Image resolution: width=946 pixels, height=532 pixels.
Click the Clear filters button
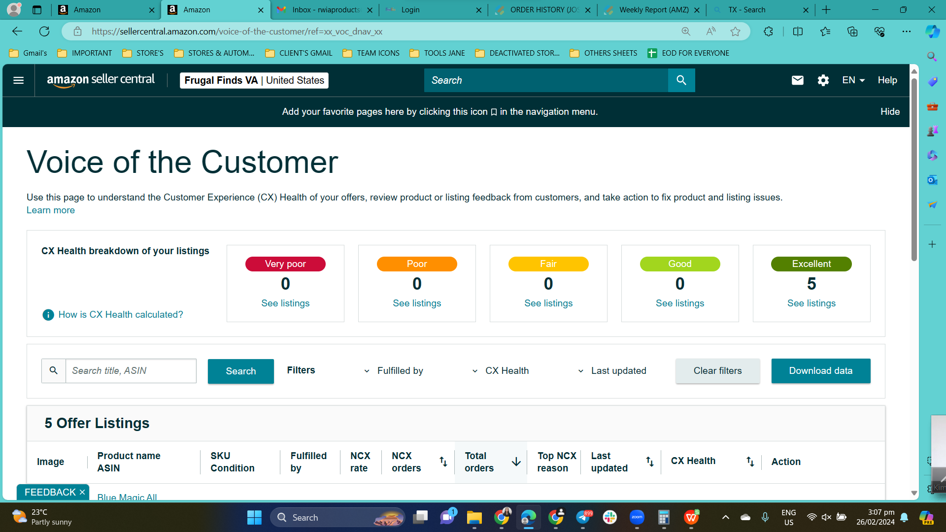point(717,371)
